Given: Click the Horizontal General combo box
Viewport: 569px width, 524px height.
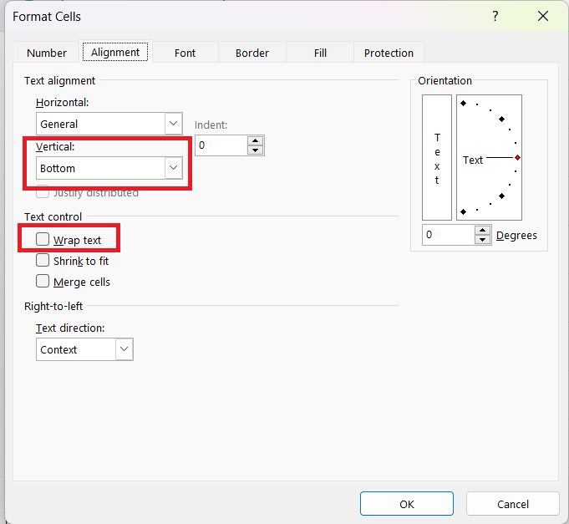Looking at the screenshot, I should [109, 124].
